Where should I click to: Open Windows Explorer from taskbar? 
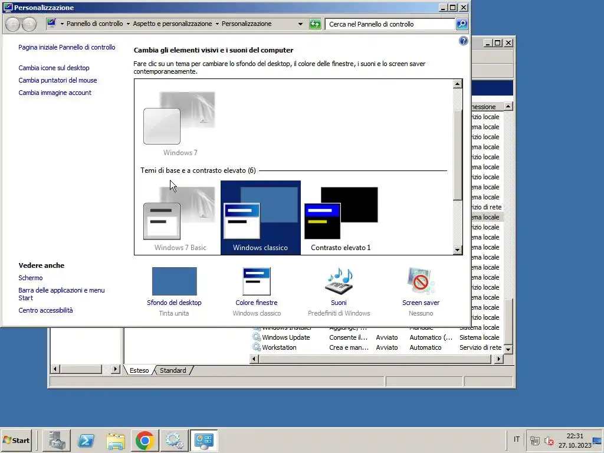(115, 440)
